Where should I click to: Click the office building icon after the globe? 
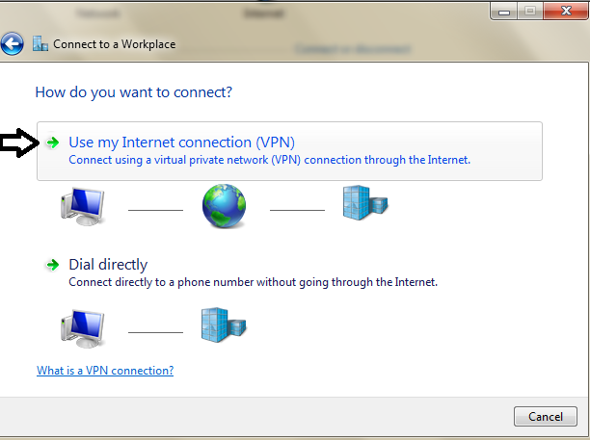tap(365, 202)
